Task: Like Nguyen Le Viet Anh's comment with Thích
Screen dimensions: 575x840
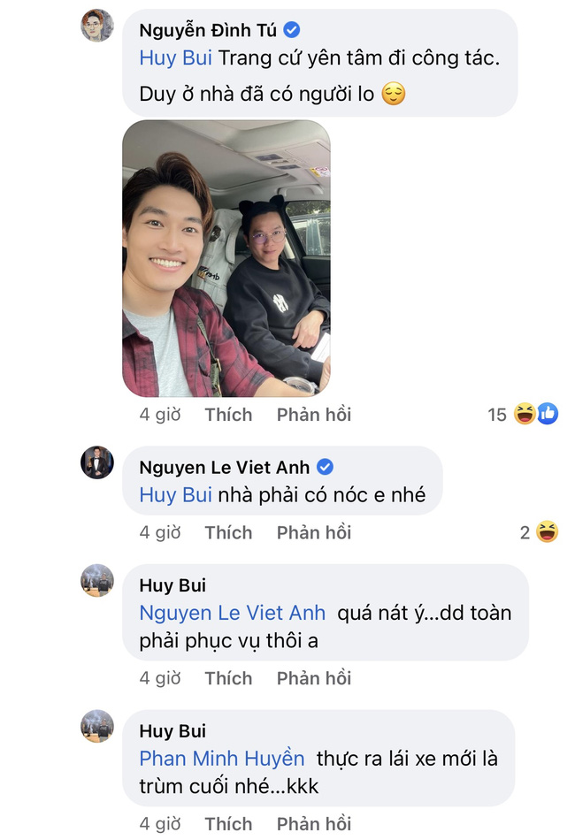Action: pos(228,532)
